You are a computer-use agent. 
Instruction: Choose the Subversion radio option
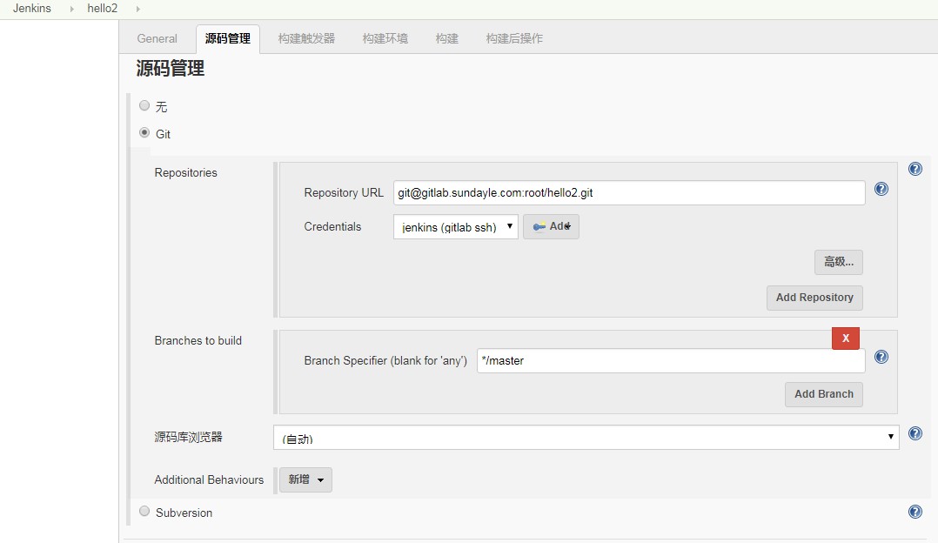pos(144,512)
